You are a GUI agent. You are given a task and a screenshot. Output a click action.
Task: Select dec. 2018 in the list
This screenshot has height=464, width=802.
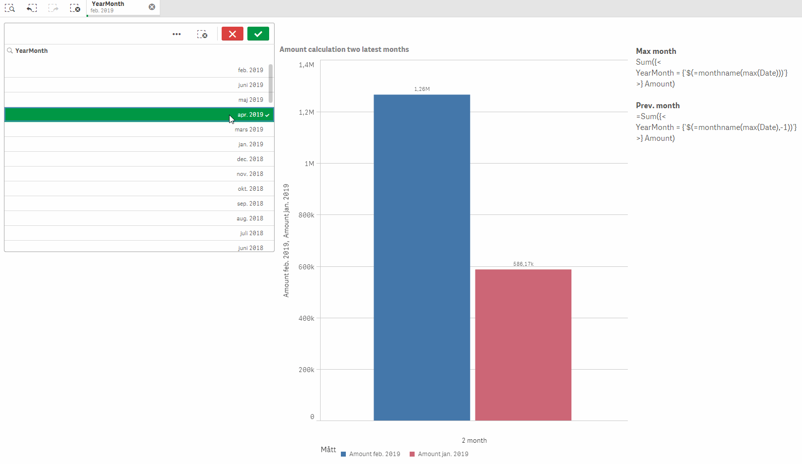pos(139,159)
